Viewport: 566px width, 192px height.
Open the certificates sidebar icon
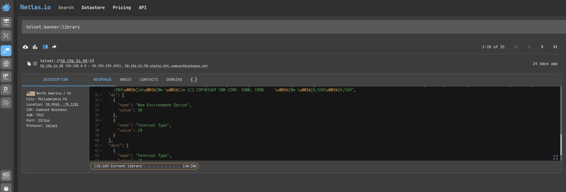[6, 103]
